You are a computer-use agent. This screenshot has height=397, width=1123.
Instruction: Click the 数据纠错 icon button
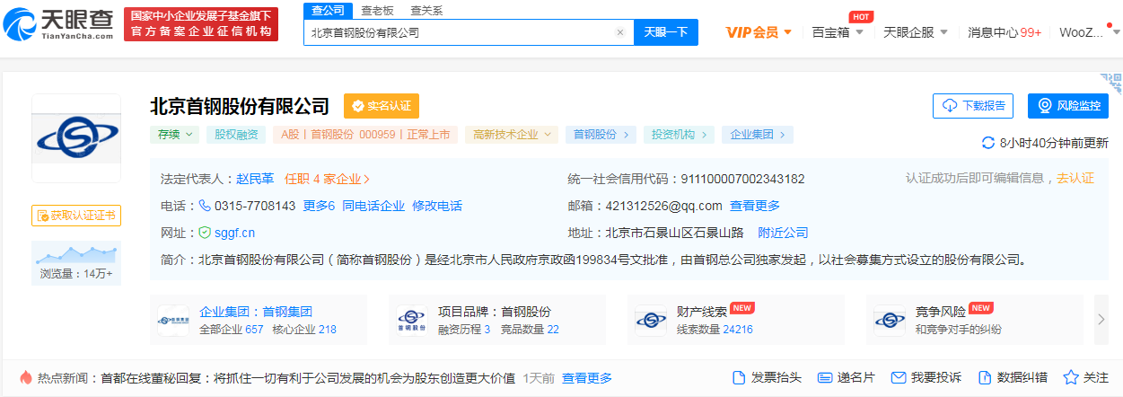point(1012,377)
